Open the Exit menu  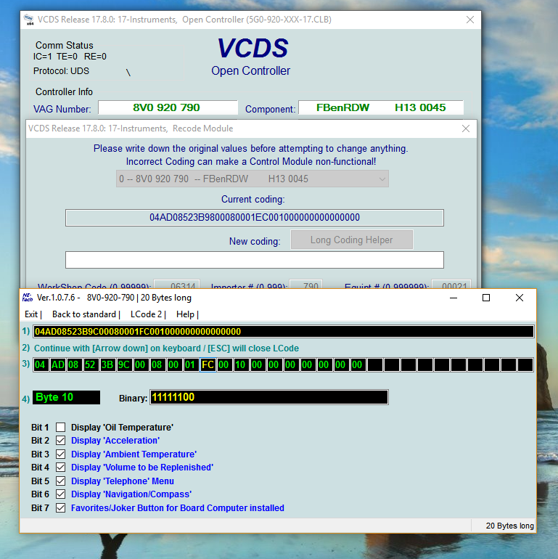31,314
